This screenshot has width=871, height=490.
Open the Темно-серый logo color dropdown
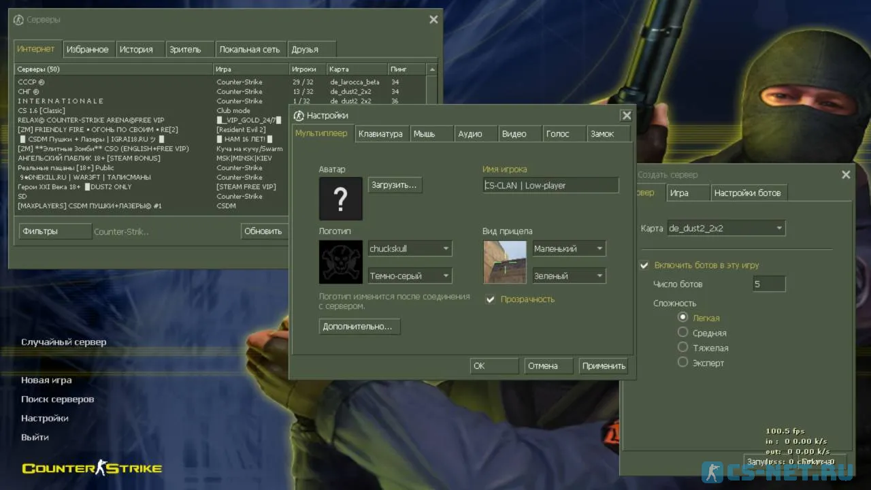pos(410,276)
